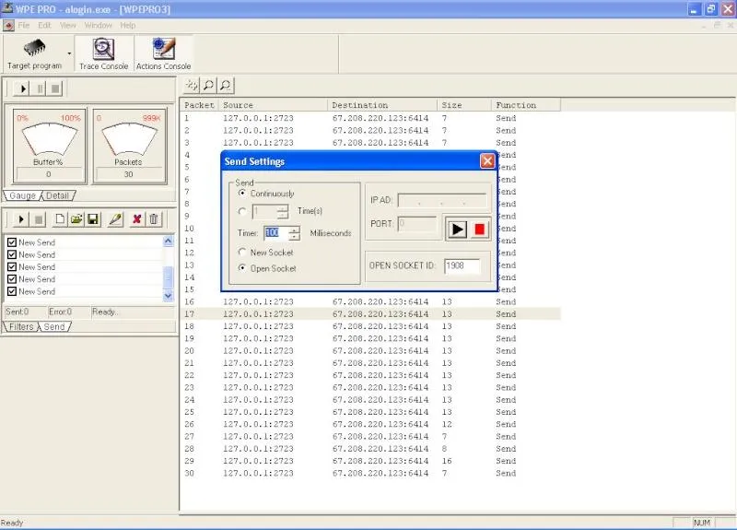
Task: Click the OPEN SOCKET ID field
Action: [x=462, y=265]
